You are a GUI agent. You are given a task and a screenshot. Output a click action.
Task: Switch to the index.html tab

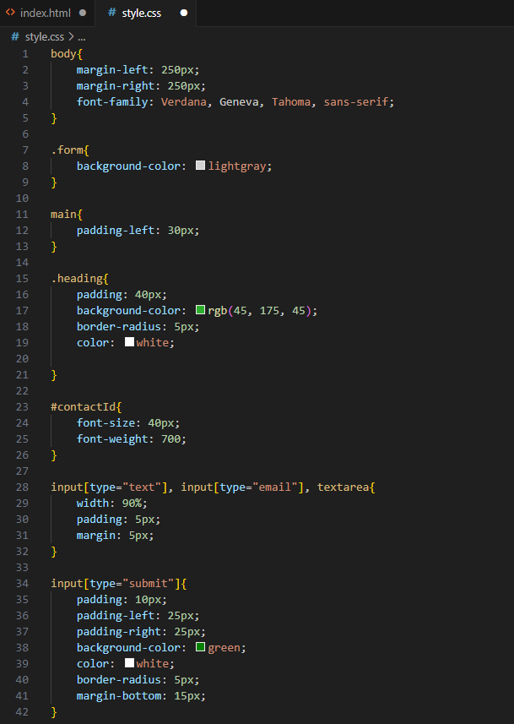(46, 13)
